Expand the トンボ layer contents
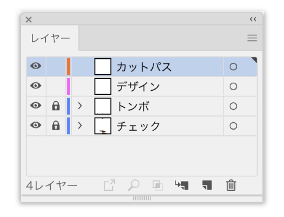This screenshot has width=284, height=217. click(80, 106)
